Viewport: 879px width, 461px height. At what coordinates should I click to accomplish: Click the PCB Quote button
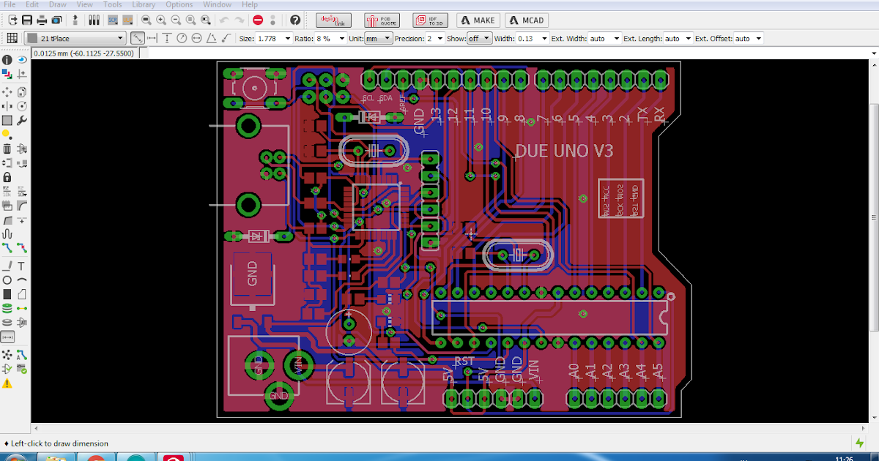point(382,20)
